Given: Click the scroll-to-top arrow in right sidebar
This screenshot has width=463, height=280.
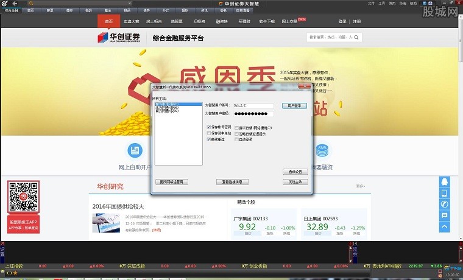Looking at the screenshot, I should click(444, 226).
